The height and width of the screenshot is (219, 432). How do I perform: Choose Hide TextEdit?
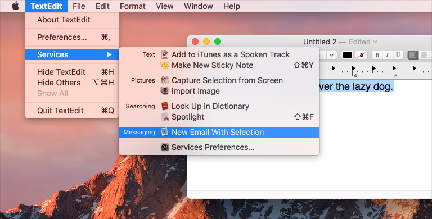(72, 72)
